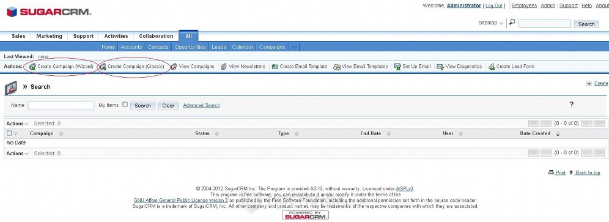This screenshot has height=222, width=609.
Task: Click the View Newsletters icon
Action: 224,67
